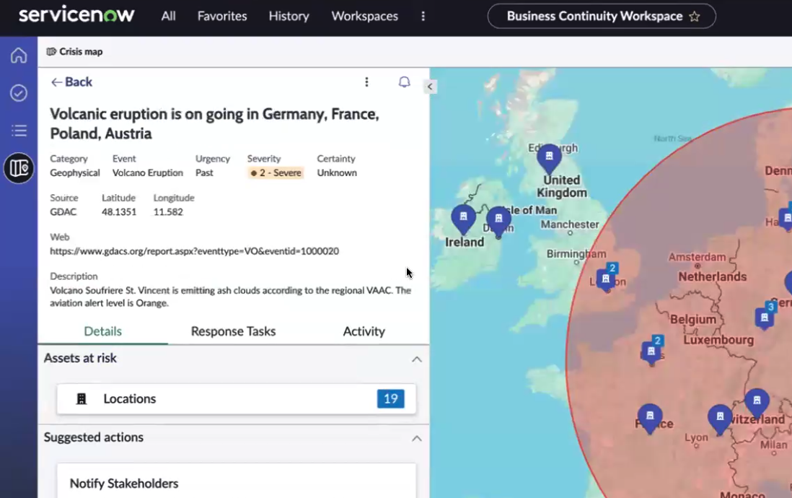The width and height of the screenshot is (792, 498).
Task: Select the France location pin
Action: point(650,418)
